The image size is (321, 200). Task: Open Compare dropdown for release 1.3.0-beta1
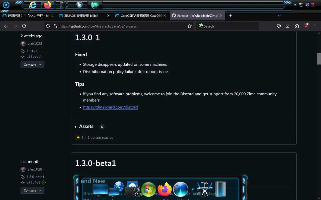tap(32, 190)
